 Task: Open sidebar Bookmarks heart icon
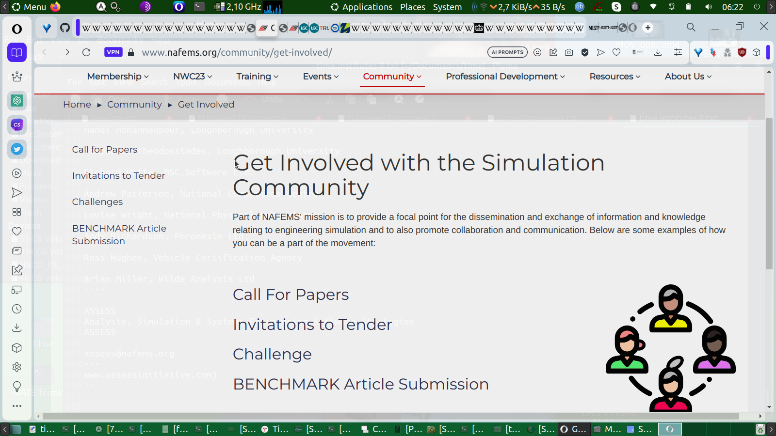(17, 232)
